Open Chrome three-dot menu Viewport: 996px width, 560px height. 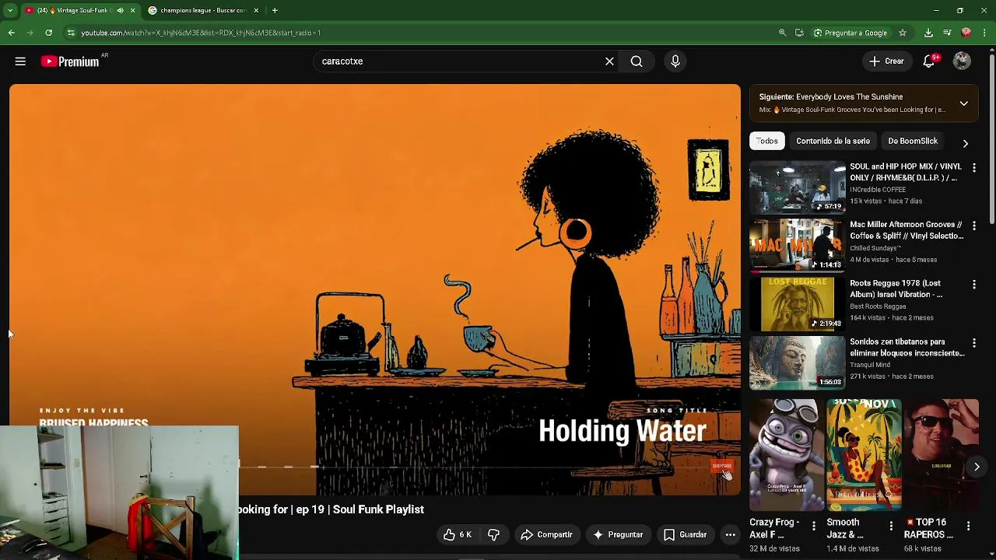tap(985, 33)
